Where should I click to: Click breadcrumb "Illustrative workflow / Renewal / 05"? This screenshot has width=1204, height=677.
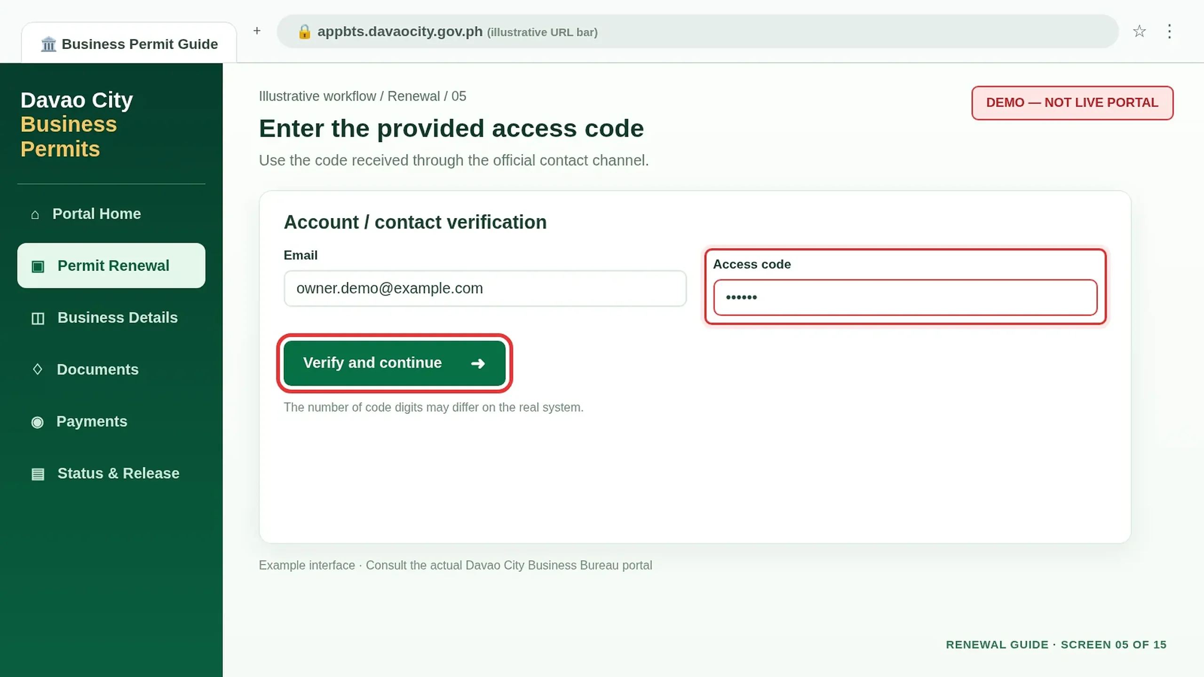point(362,96)
